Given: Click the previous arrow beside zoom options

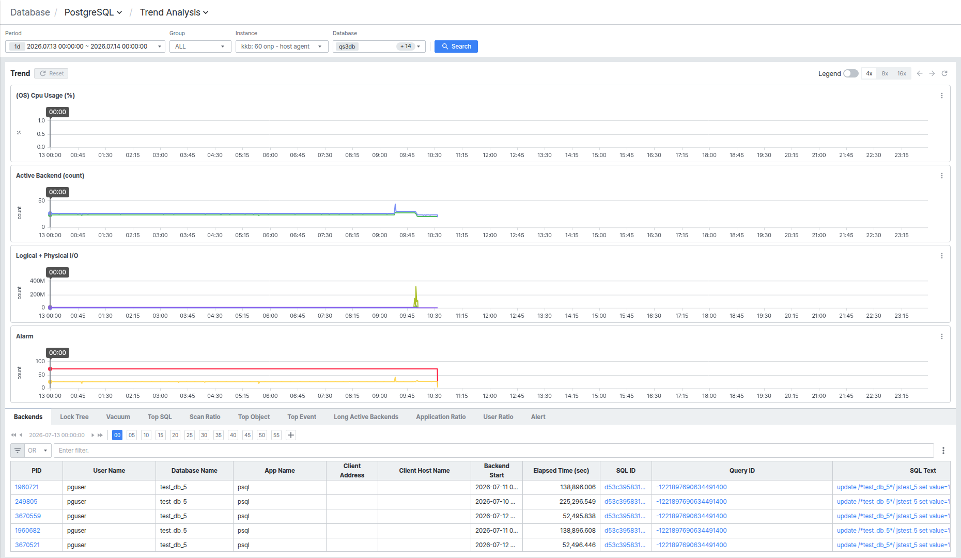Looking at the screenshot, I should pyautogui.click(x=920, y=73).
